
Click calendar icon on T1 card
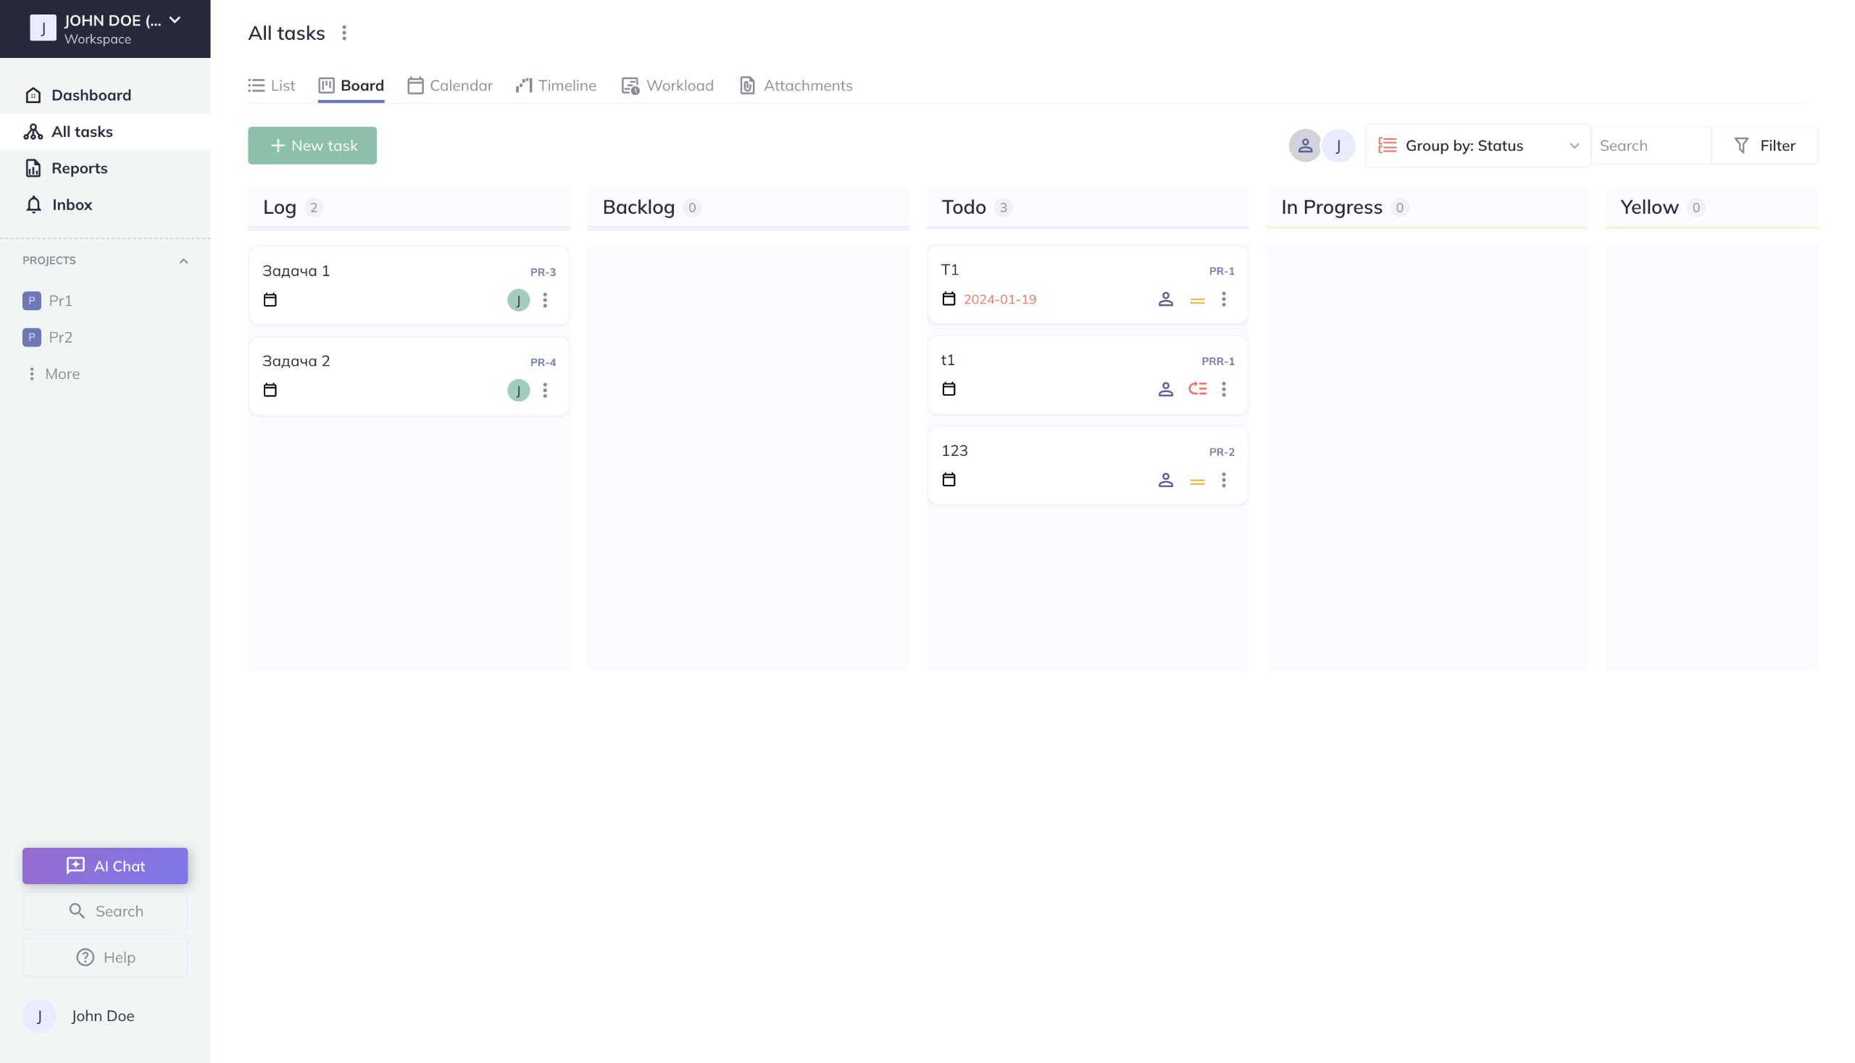pos(949,299)
